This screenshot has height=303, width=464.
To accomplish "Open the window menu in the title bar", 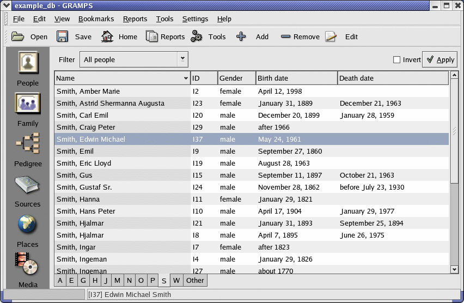I will click(7, 5).
